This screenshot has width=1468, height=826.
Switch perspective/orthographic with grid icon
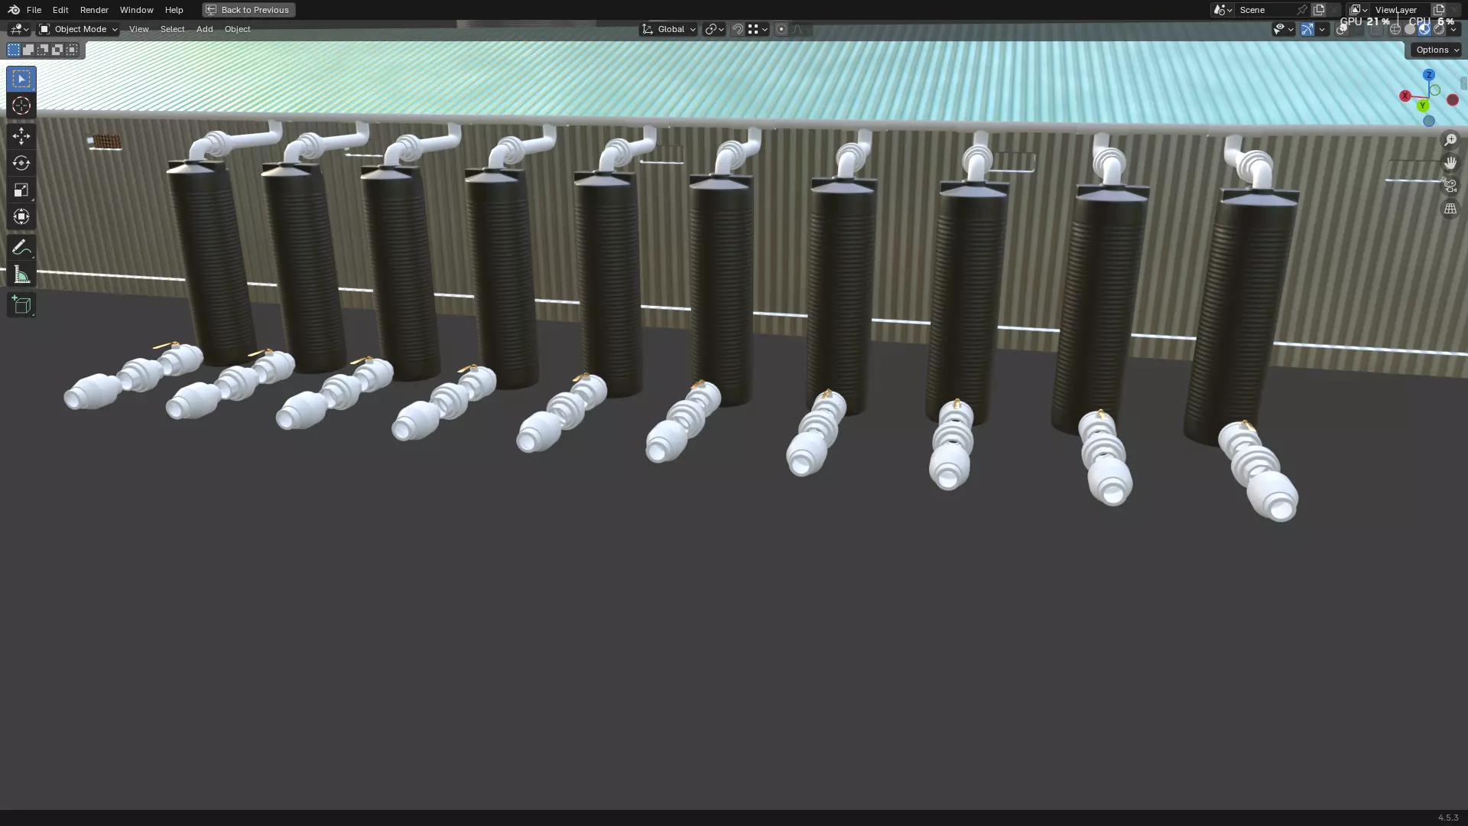click(1450, 209)
